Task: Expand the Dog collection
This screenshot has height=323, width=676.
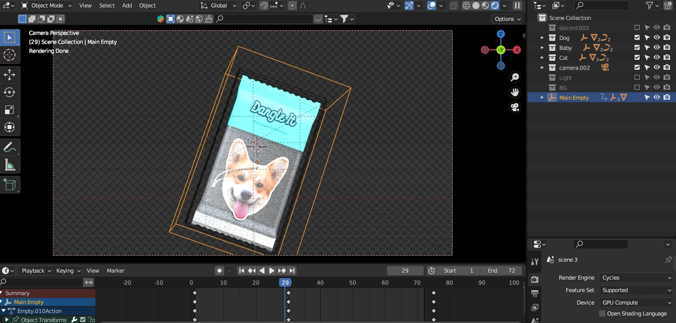Action: [x=542, y=38]
